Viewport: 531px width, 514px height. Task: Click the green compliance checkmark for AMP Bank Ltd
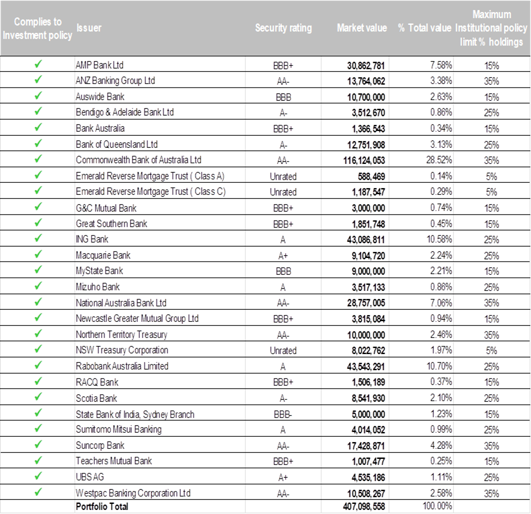coord(38,65)
